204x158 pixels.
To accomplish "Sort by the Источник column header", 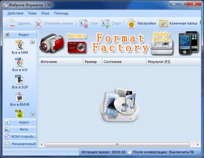I will (61, 62).
